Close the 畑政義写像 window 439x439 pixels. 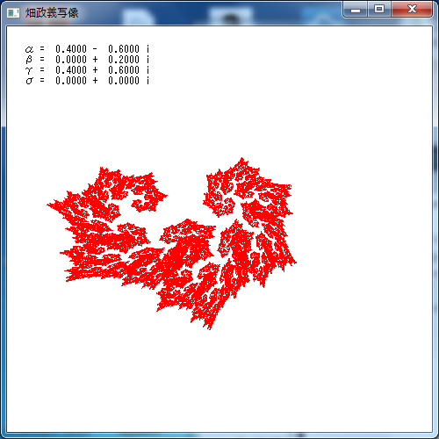tap(412, 10)
